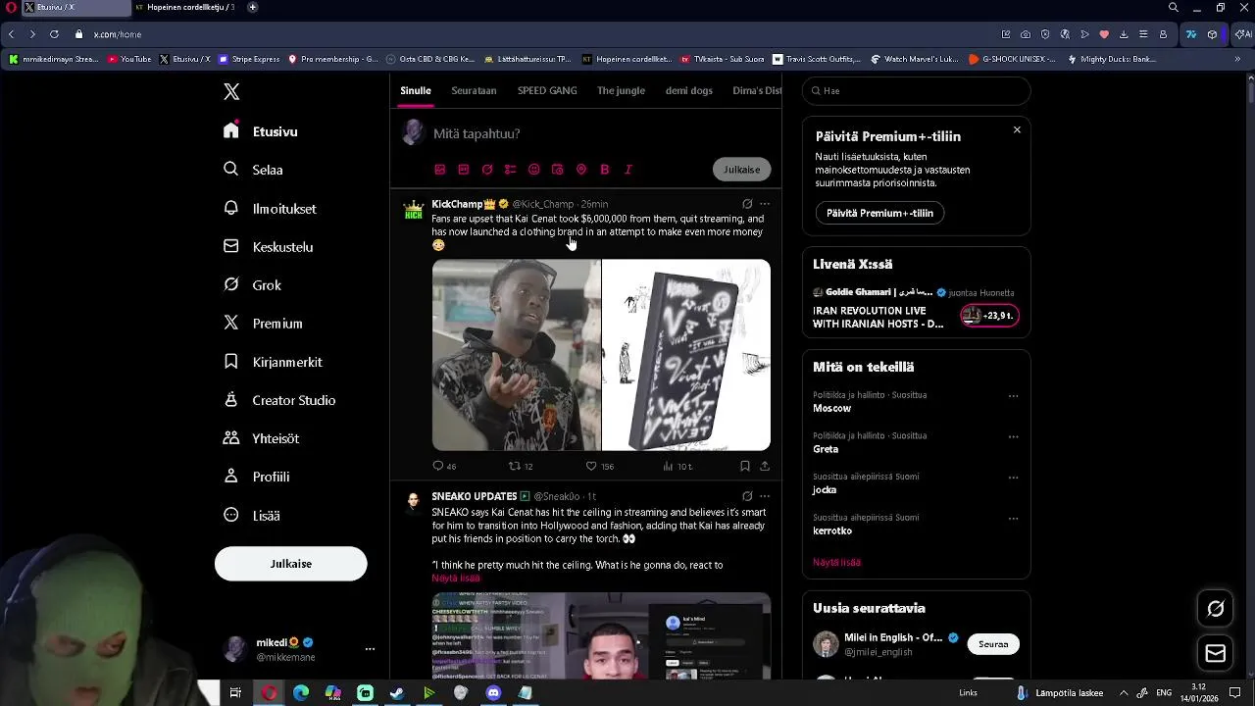Open Selaa explore page
This screenshot has width=1255, height=706.
pos(253,170)
